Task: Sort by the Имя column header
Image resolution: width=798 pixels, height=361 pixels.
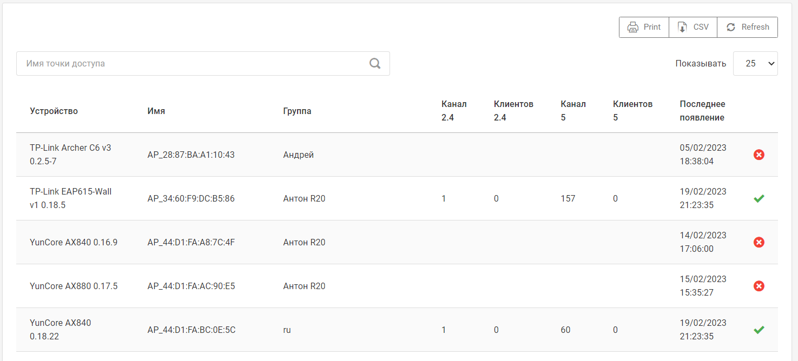Action: [x=156, y=111]
